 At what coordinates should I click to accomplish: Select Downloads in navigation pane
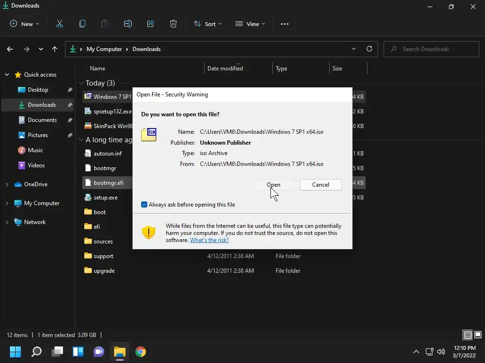(x=38, y=104)
